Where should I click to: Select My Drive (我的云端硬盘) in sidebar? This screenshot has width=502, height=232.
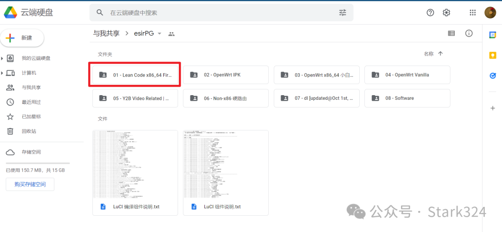click(36, 58)
